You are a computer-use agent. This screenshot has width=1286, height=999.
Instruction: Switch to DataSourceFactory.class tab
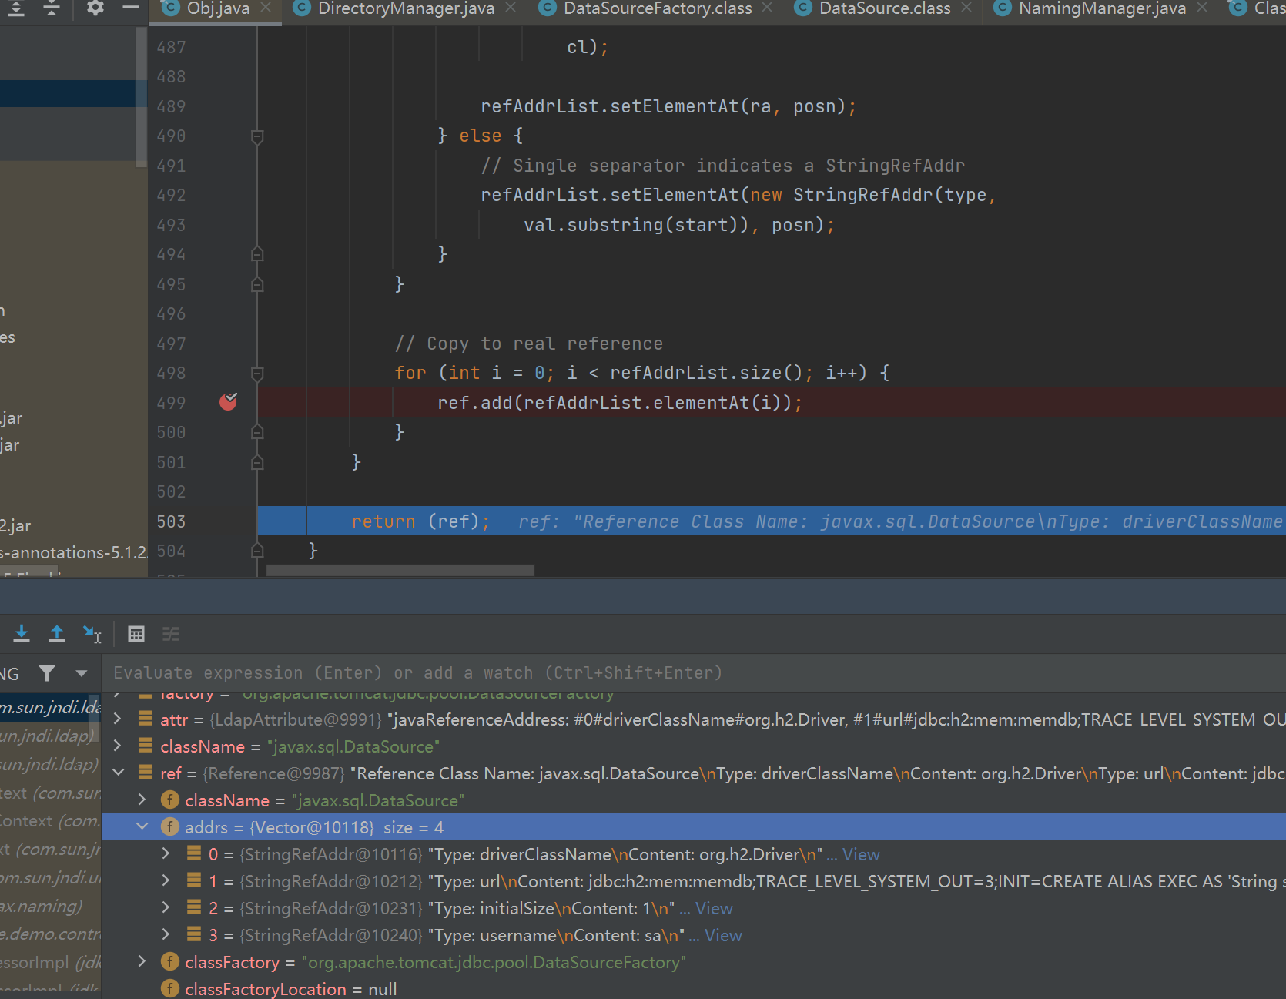click(658, 8)
